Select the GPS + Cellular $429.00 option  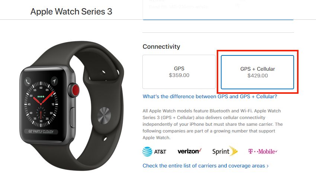tap(257, 72)
